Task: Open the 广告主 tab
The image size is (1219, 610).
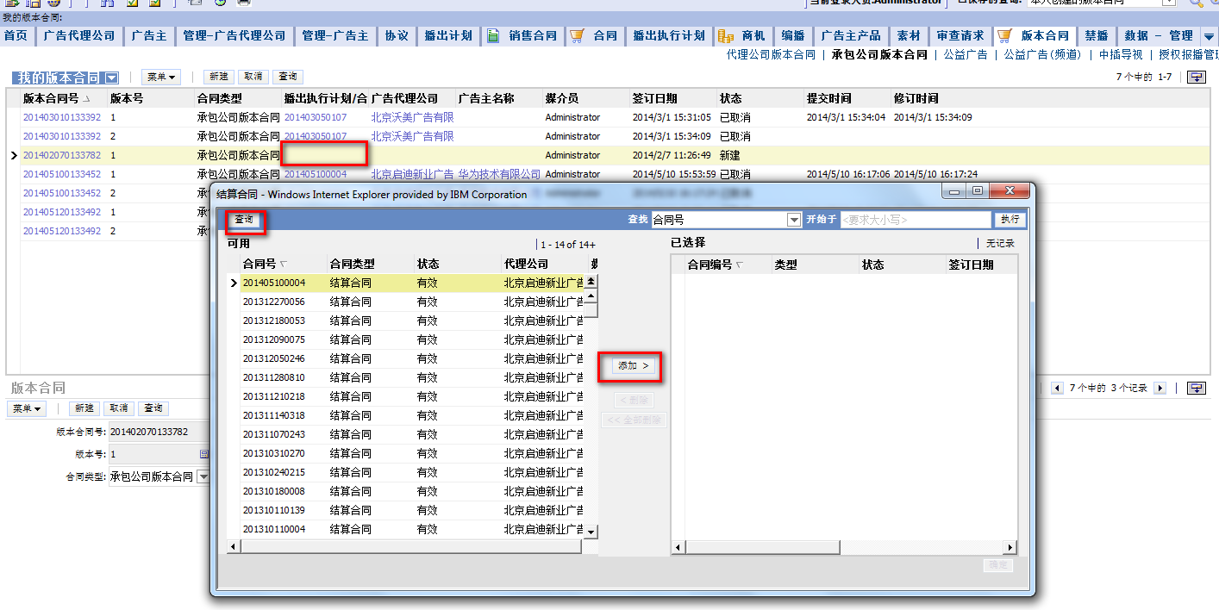Action: 149,35
